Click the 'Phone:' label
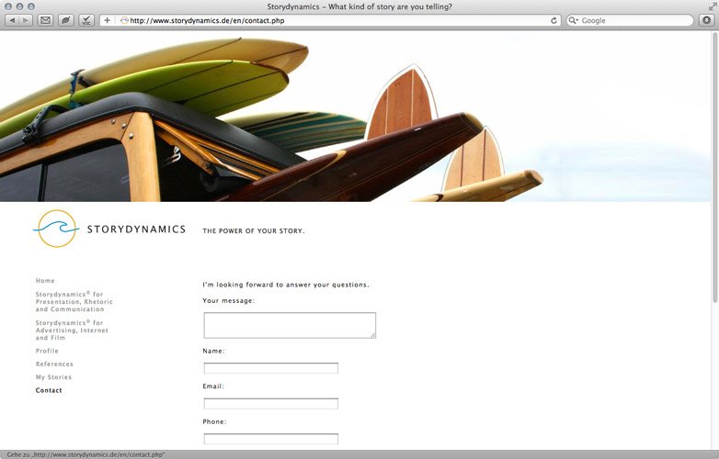 214,421
